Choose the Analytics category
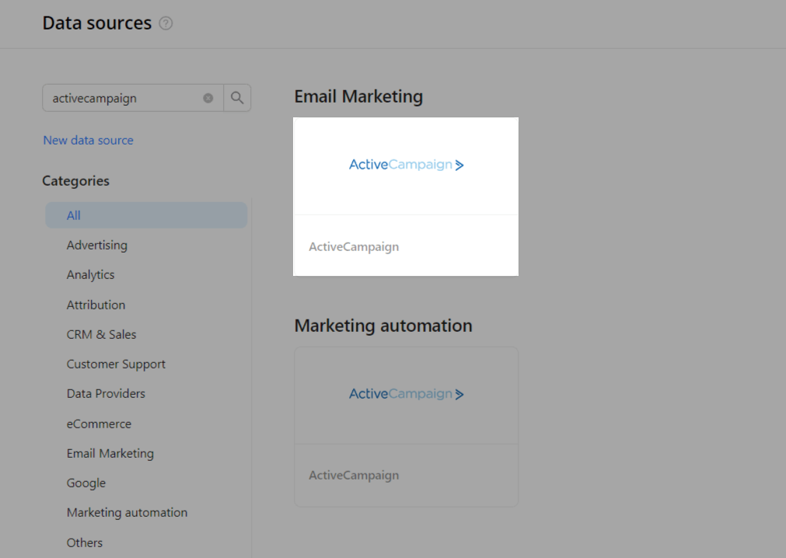 tap(90, 274)
